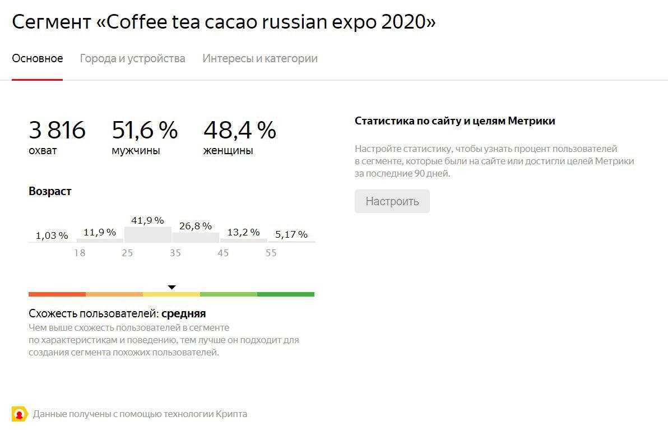Click the Настроить button
Viewport: 668px width, 430px height.
click(x=392, y=201)
